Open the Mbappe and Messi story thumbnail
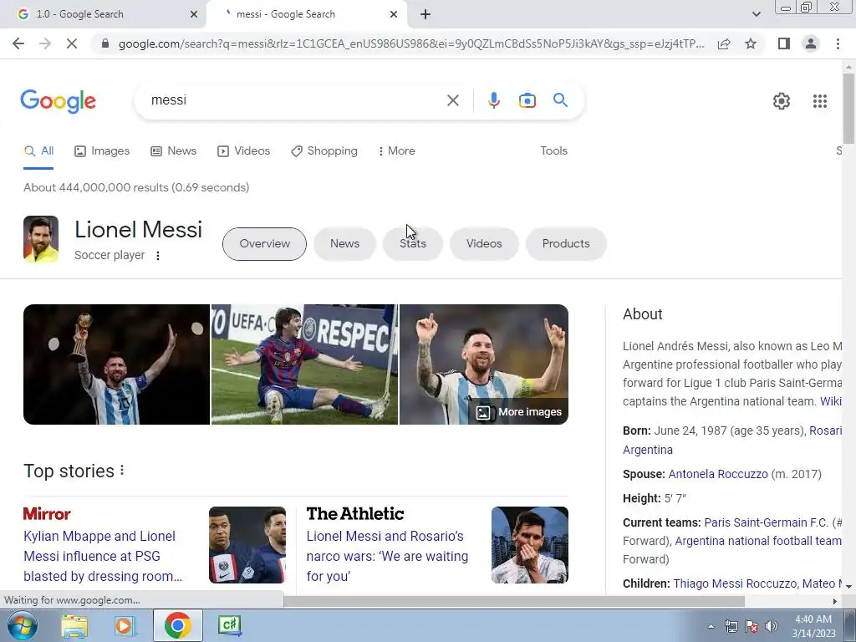Viewport: 856px width, 642px height. pyautogui.click(x=247, y=545)
